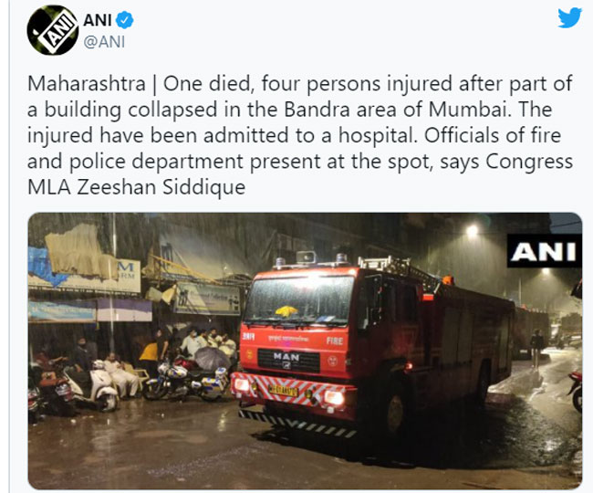Click the MAN logo on the truck grille
Viewport: 593px width, 493px height.
point(286,357)
